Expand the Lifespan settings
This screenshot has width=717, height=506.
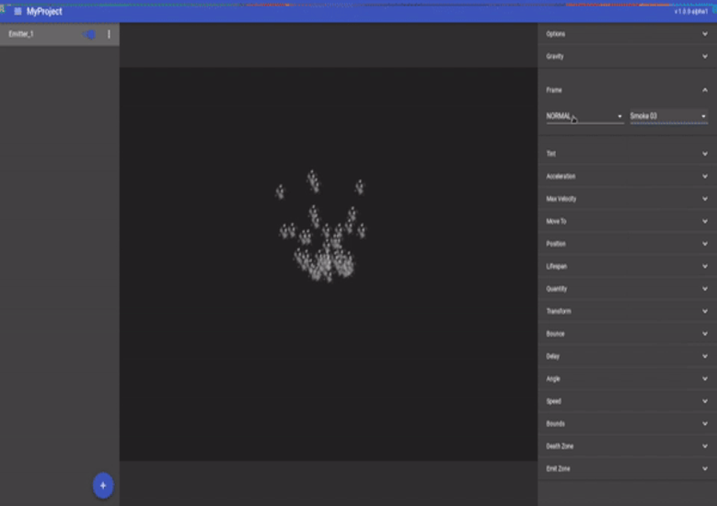click(x=627, y=266)
